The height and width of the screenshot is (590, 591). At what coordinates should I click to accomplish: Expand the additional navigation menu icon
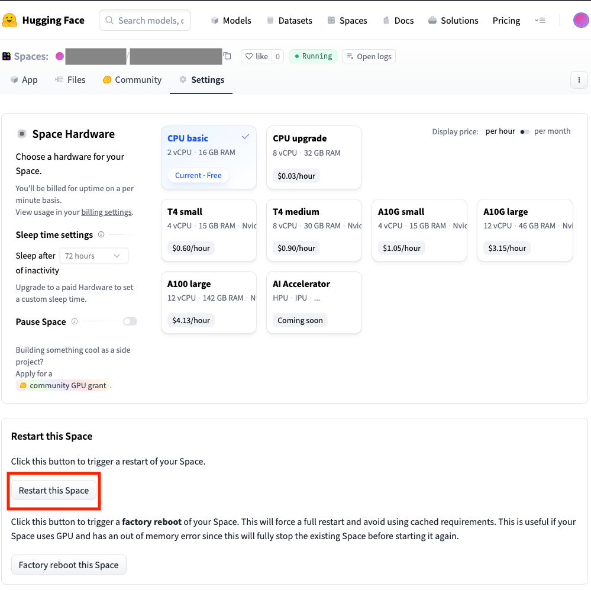540,20
